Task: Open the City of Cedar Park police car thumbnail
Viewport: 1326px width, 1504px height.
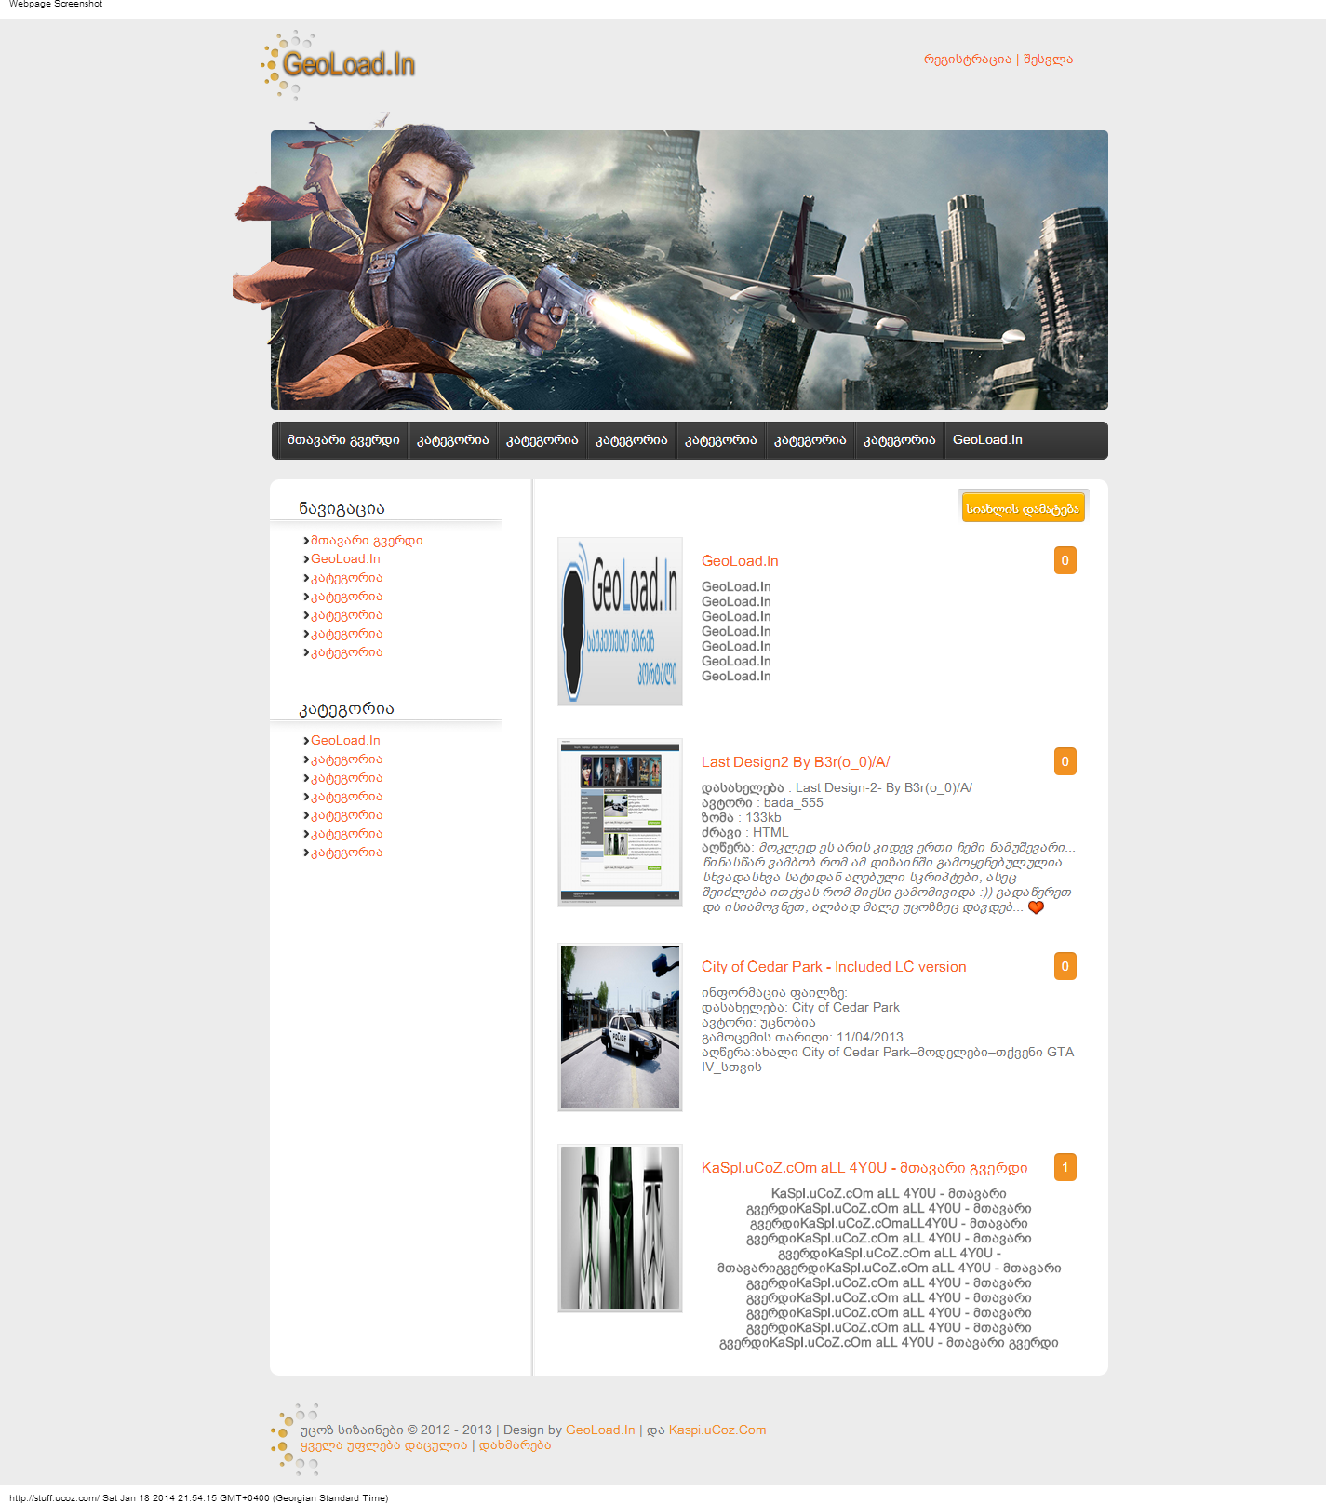Action: pos(620,1027)
